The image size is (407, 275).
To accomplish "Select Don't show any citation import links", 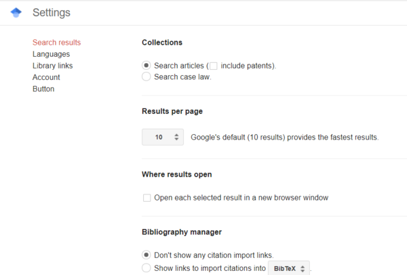I will pos(146,255).
